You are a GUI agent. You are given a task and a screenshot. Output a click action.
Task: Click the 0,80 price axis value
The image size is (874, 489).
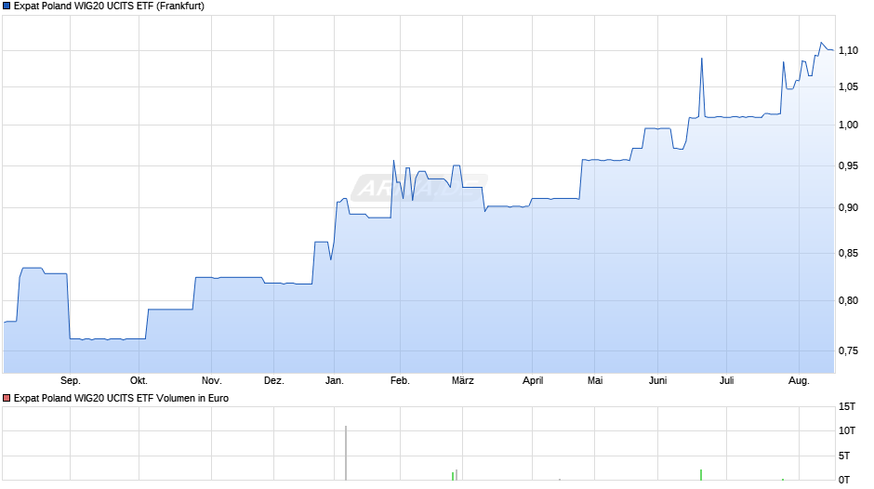click(848, 300)
